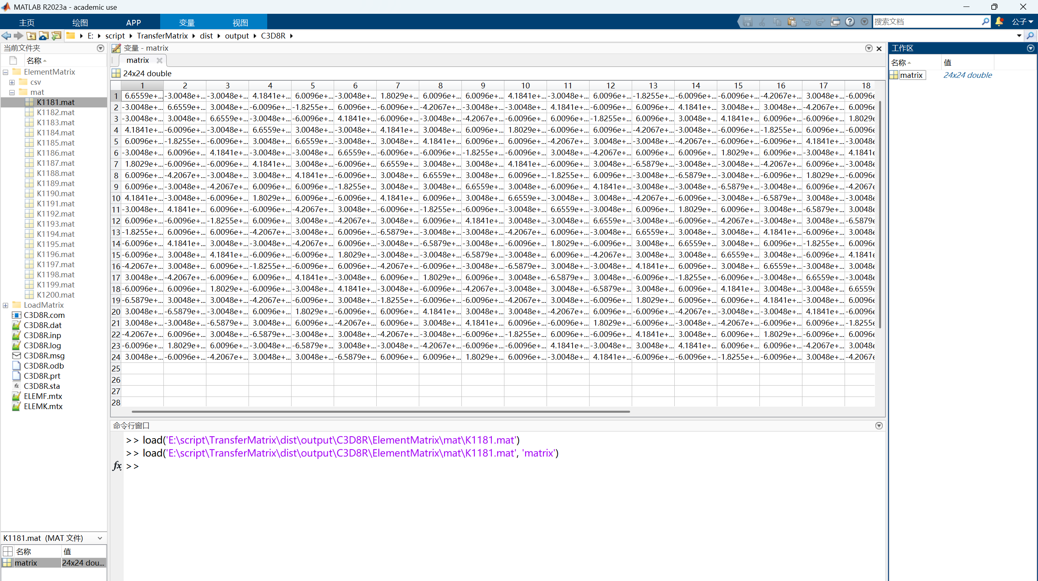This screenshot has width=1038, height=581.
Task: Close the variable editor panel
Action: (x=879, y=49)
